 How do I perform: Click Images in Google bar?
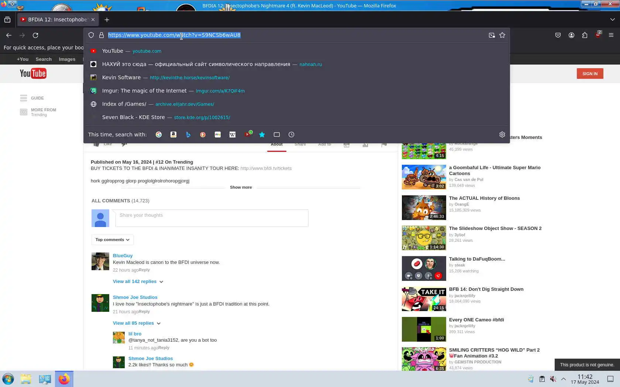pyautogui.click(x=67, y=59)
